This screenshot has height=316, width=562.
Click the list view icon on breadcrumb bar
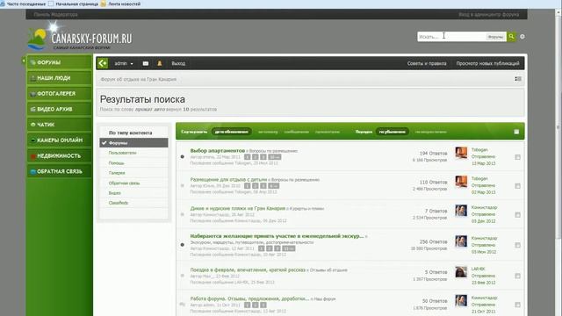click(518, 79)
